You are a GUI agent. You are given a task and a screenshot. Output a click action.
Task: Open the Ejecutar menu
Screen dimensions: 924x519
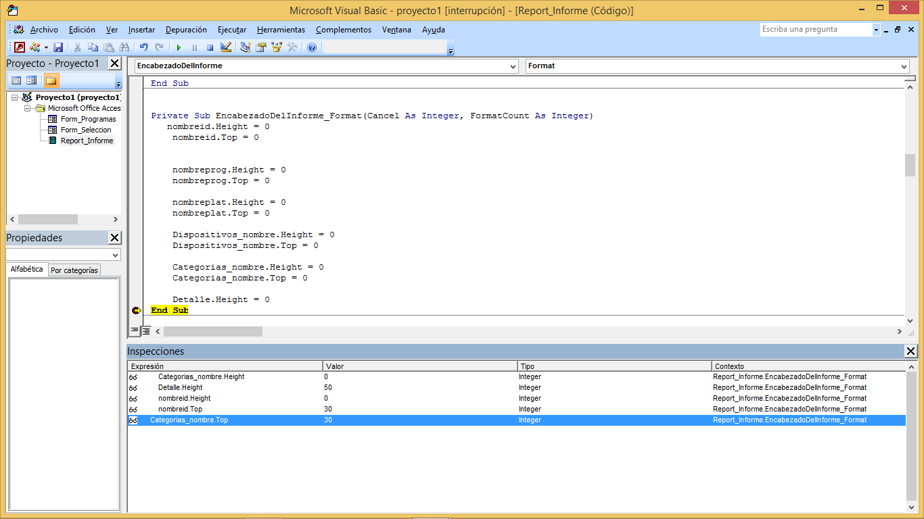pyautogui.click(x=232, y=30)
